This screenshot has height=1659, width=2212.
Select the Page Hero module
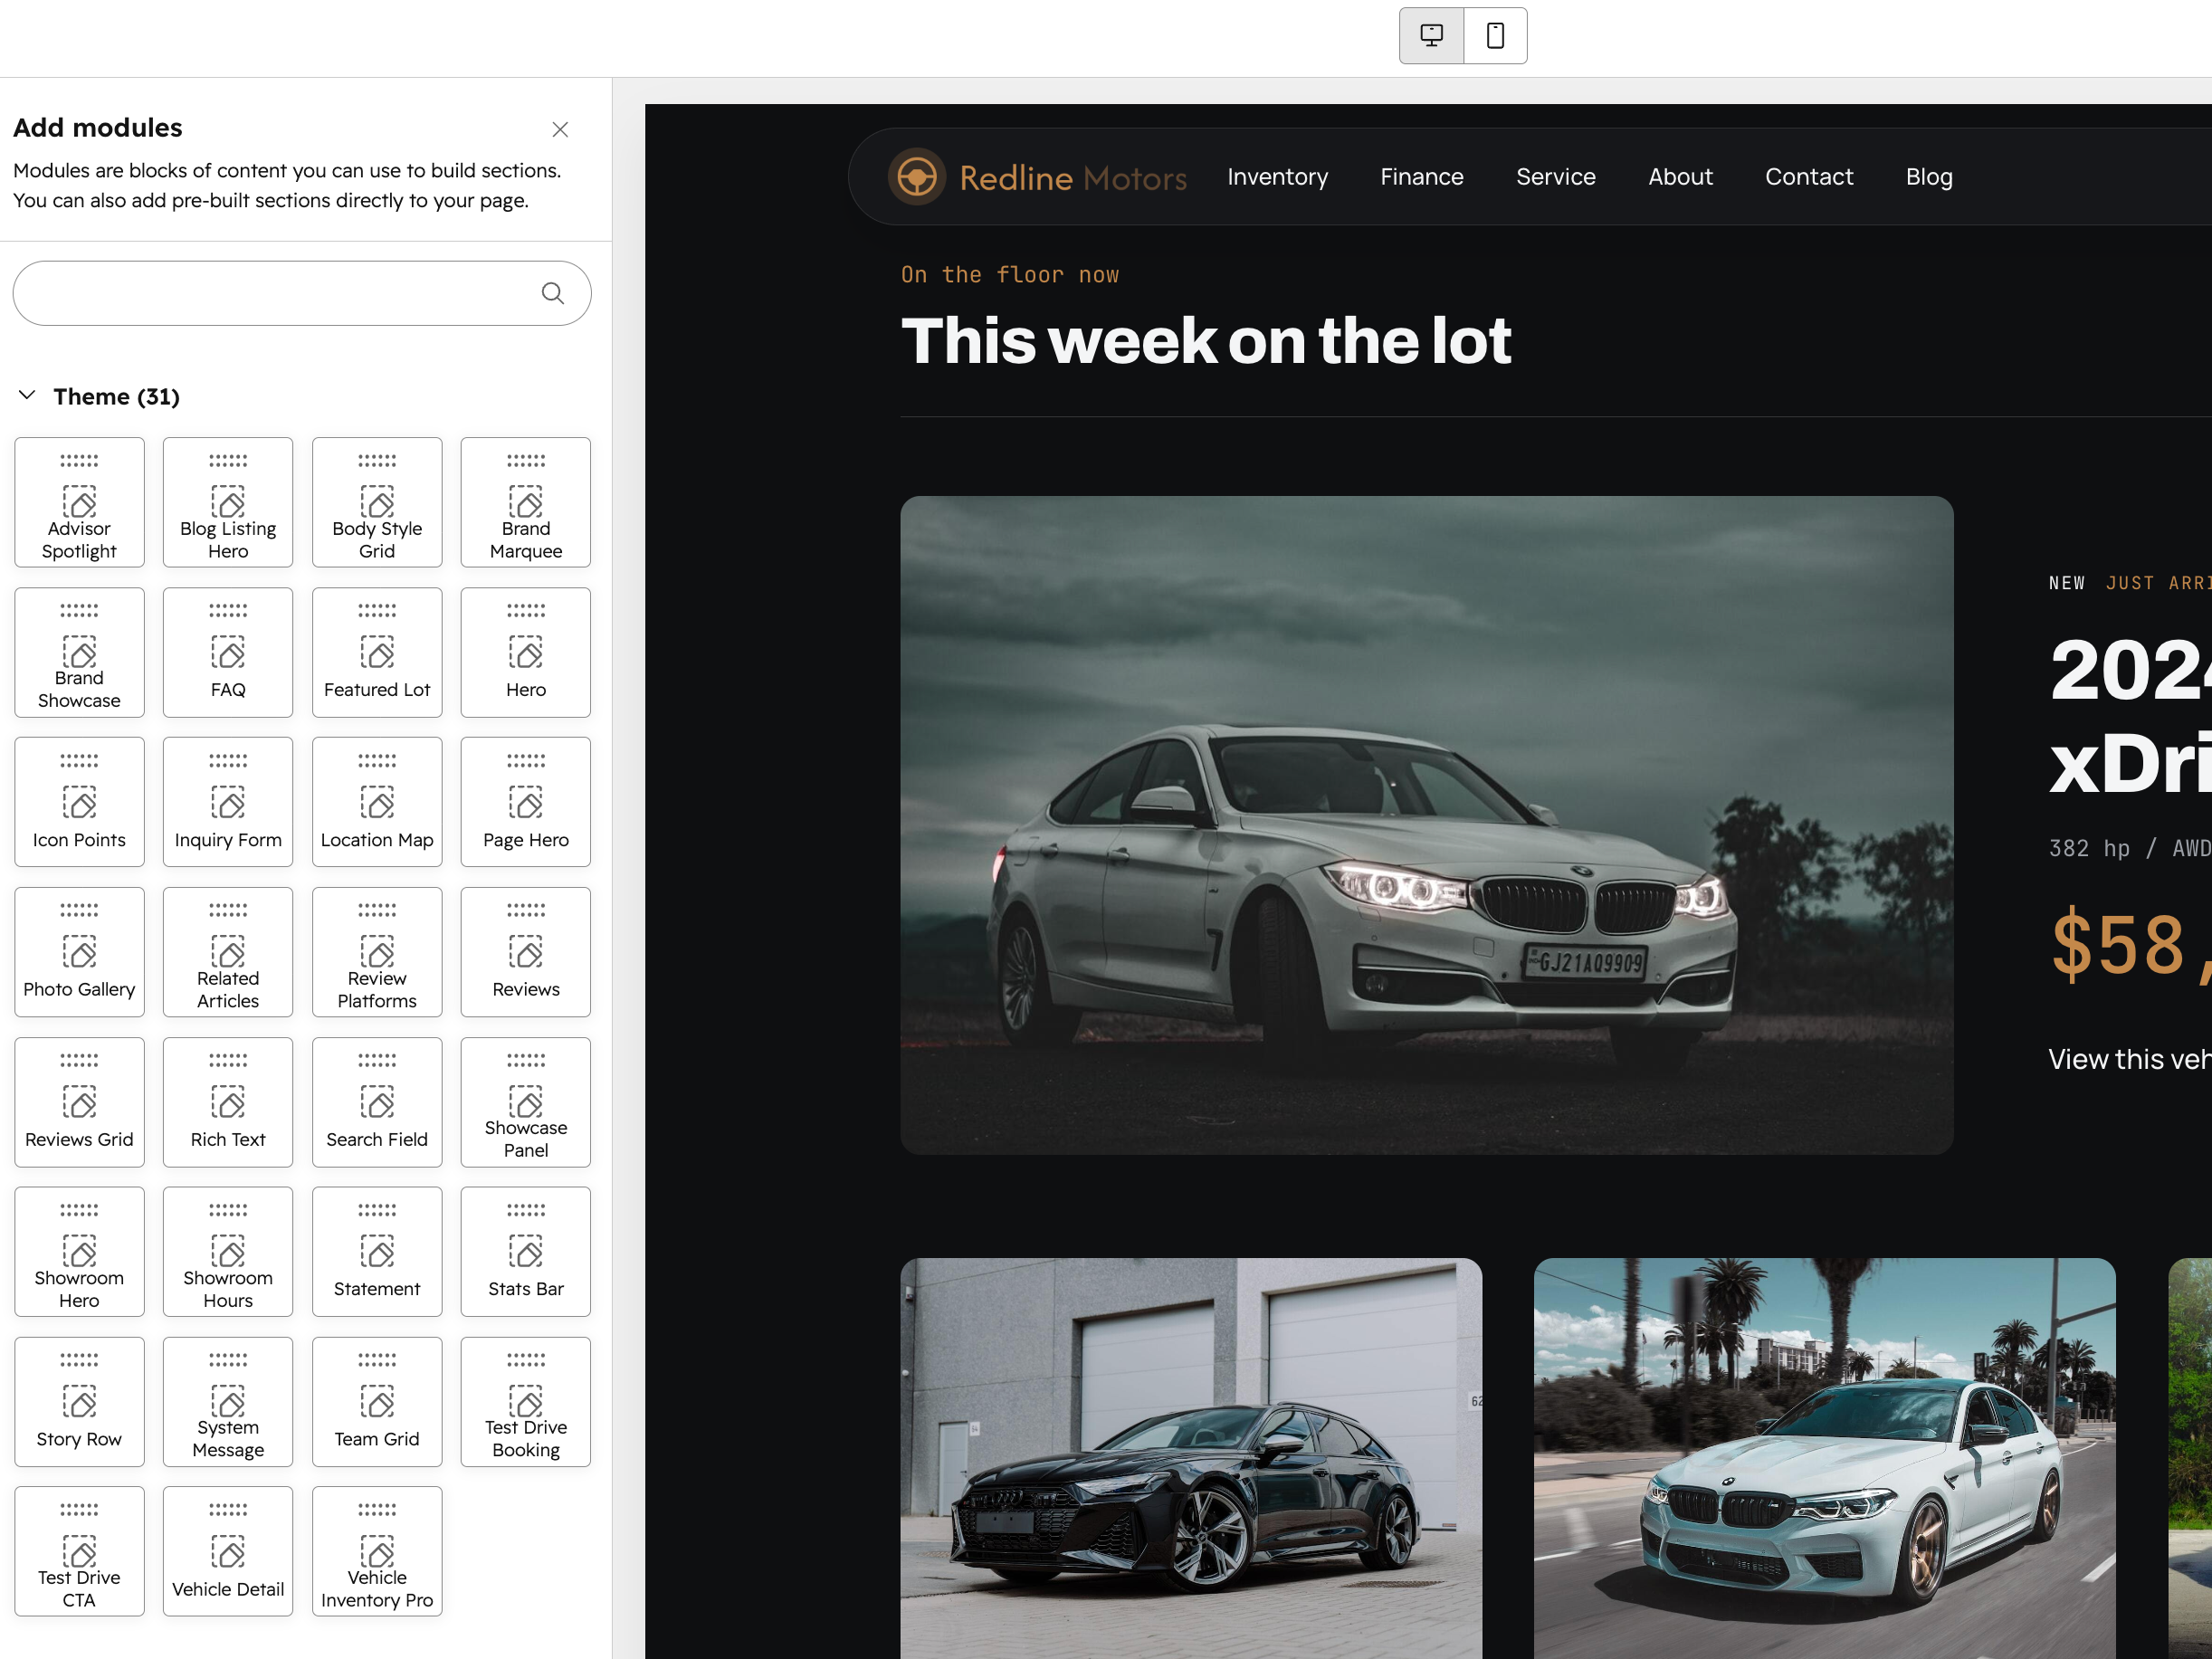pos(526,802)
